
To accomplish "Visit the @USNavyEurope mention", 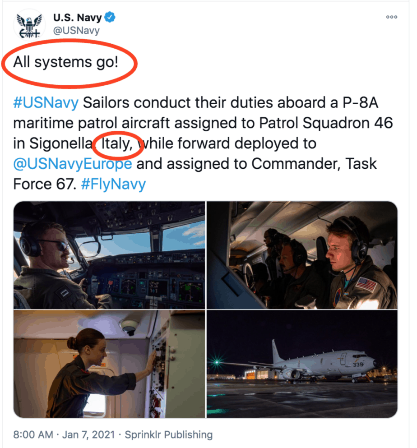I will (x=73, y=163).
